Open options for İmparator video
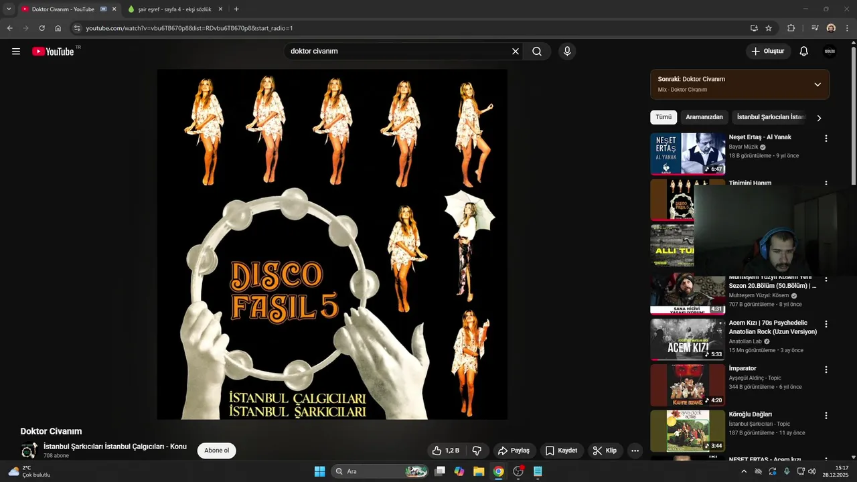 [x=826, y=370]
